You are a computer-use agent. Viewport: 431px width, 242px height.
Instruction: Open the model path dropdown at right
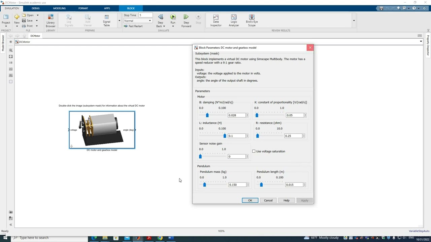(x=421, y=42)
